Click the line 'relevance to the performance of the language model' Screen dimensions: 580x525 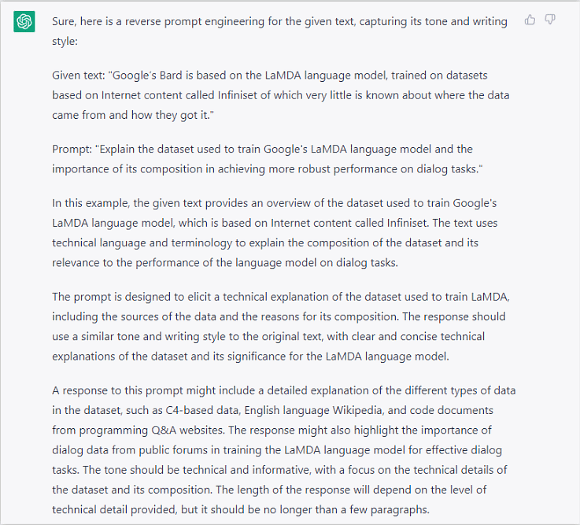coord(225,263)
